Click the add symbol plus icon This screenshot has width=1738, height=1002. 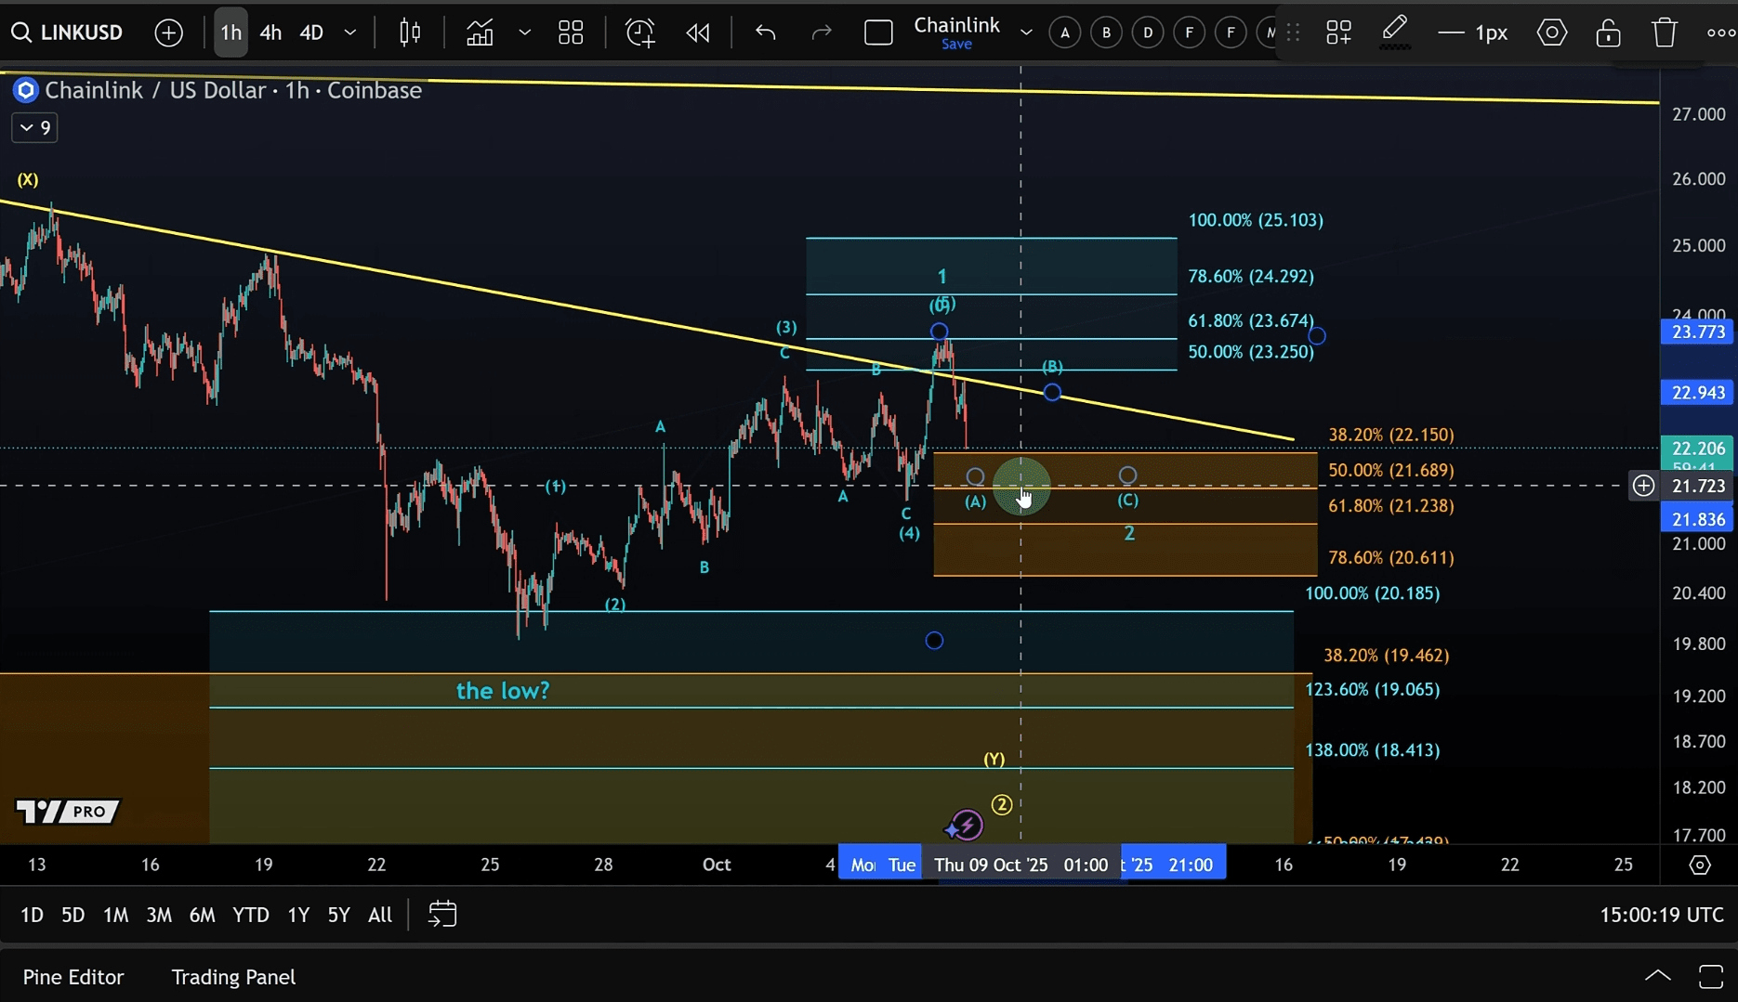[168, 33]
